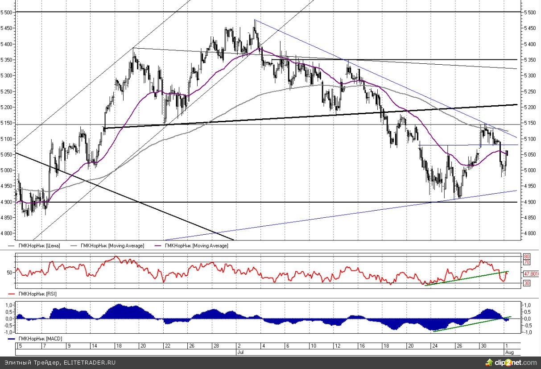Click the RSI 50 label on left axis
This screenshot has height=369, width=541.
(10, 272)
